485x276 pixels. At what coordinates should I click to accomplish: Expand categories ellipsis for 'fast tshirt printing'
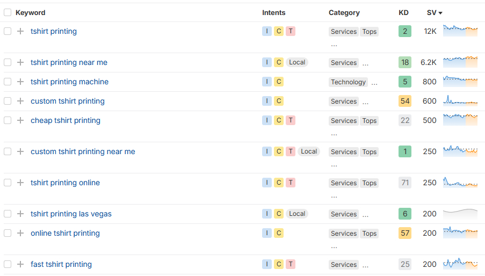tap(366, 266)
